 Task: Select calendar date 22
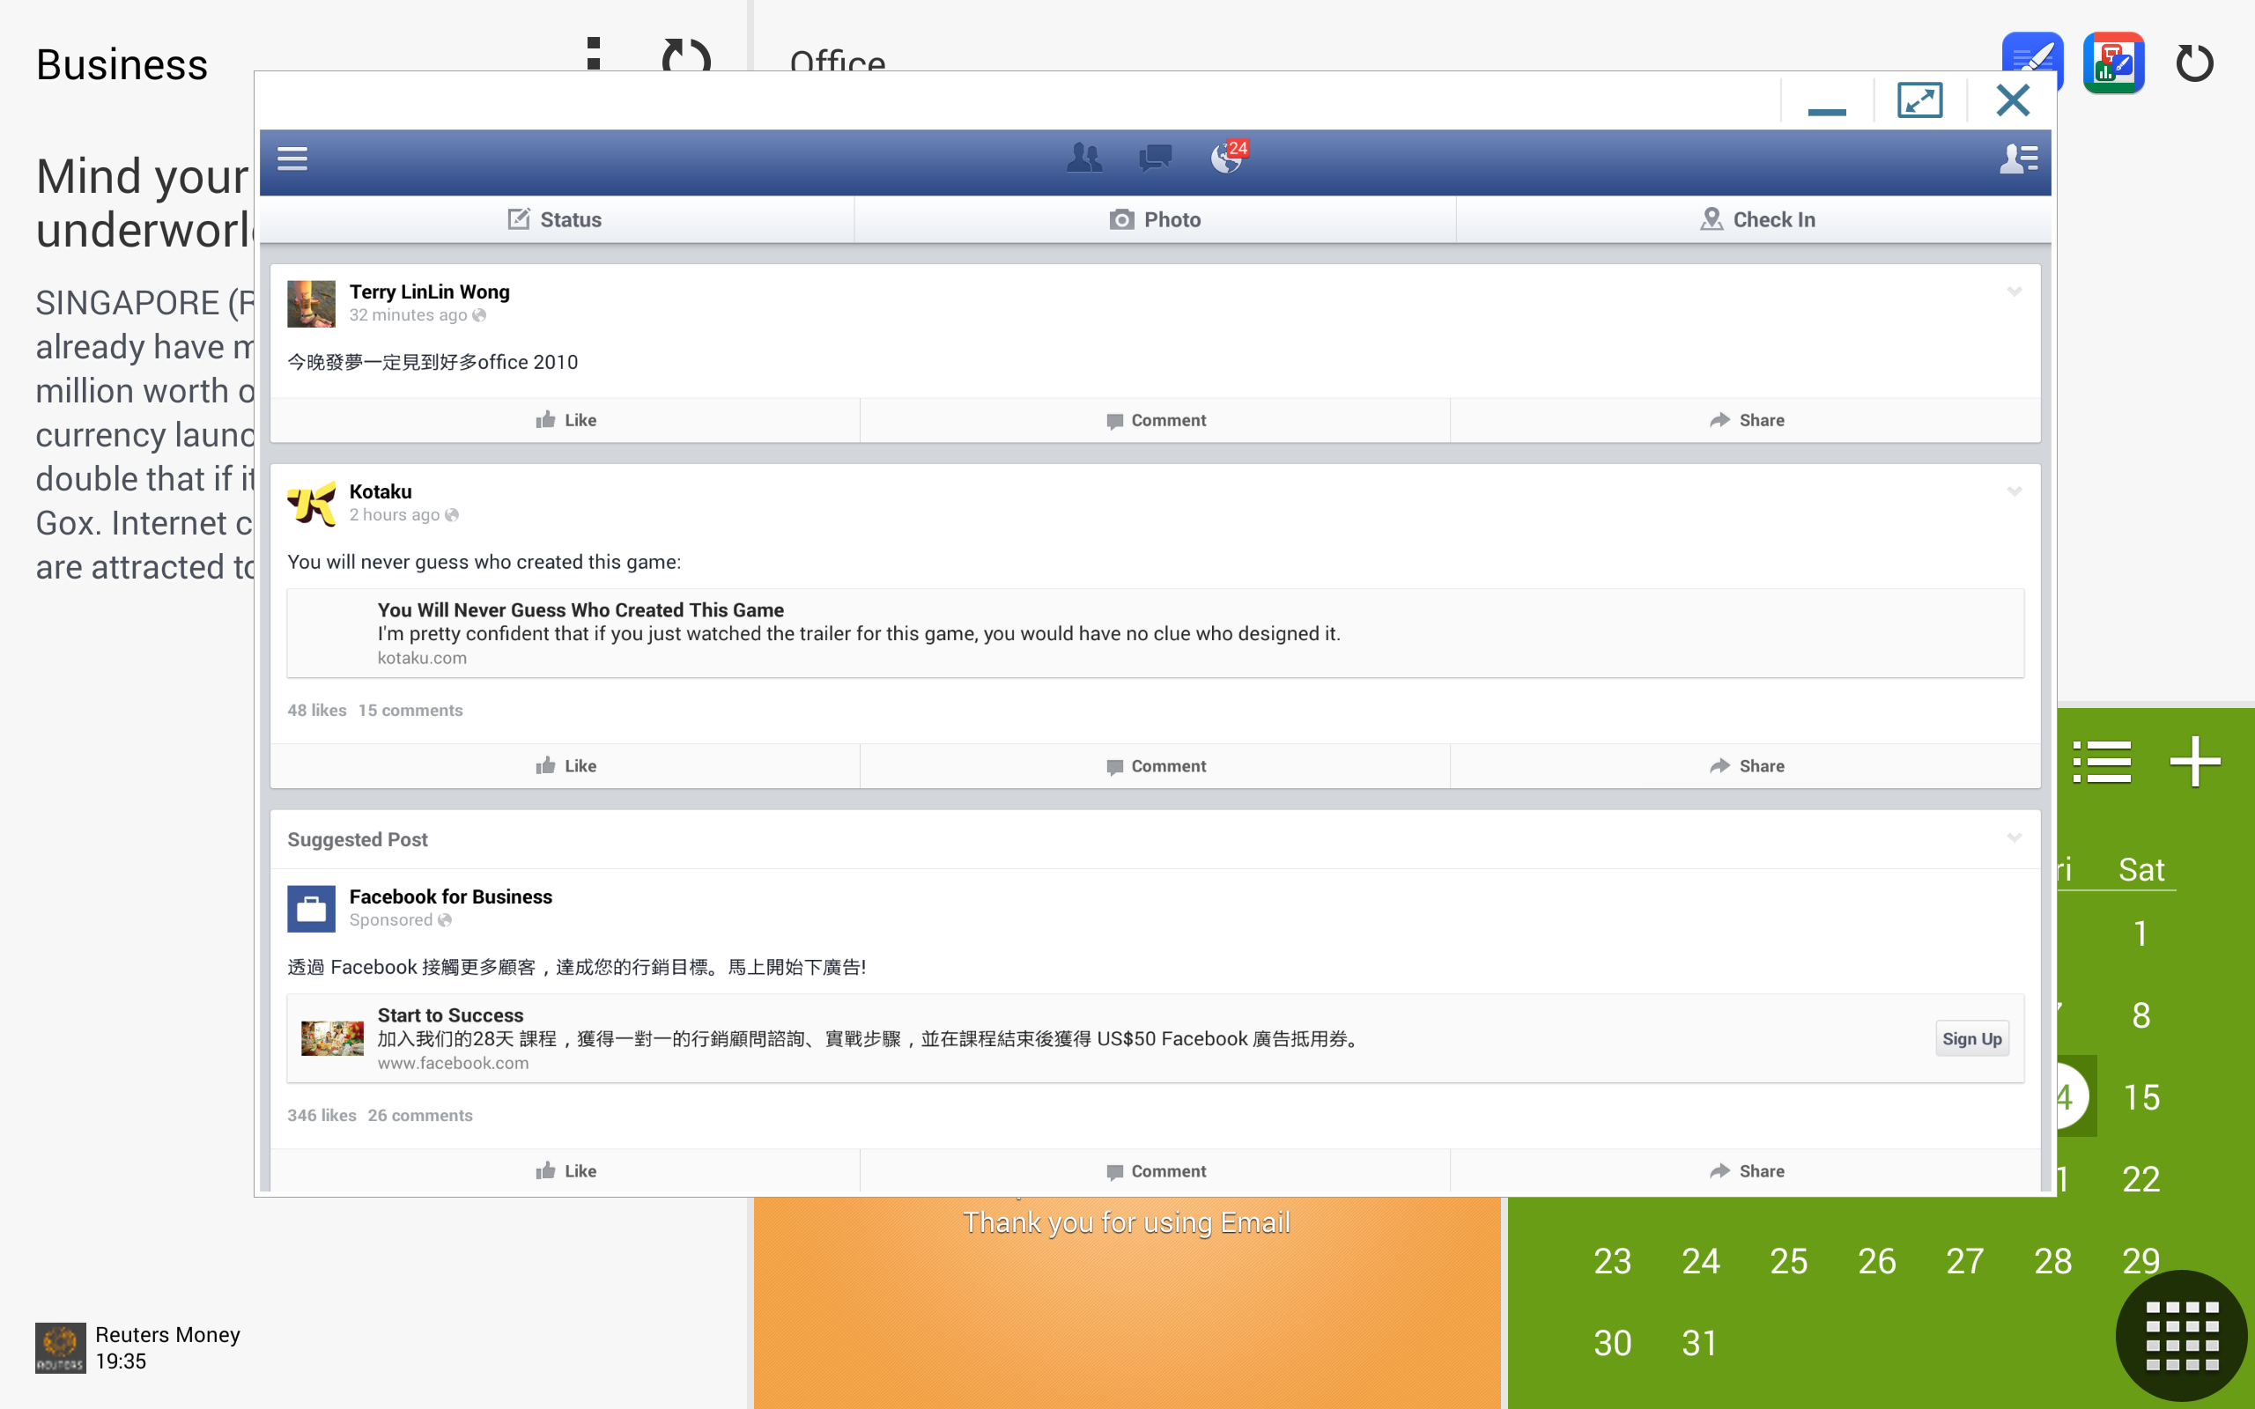2140,1179
